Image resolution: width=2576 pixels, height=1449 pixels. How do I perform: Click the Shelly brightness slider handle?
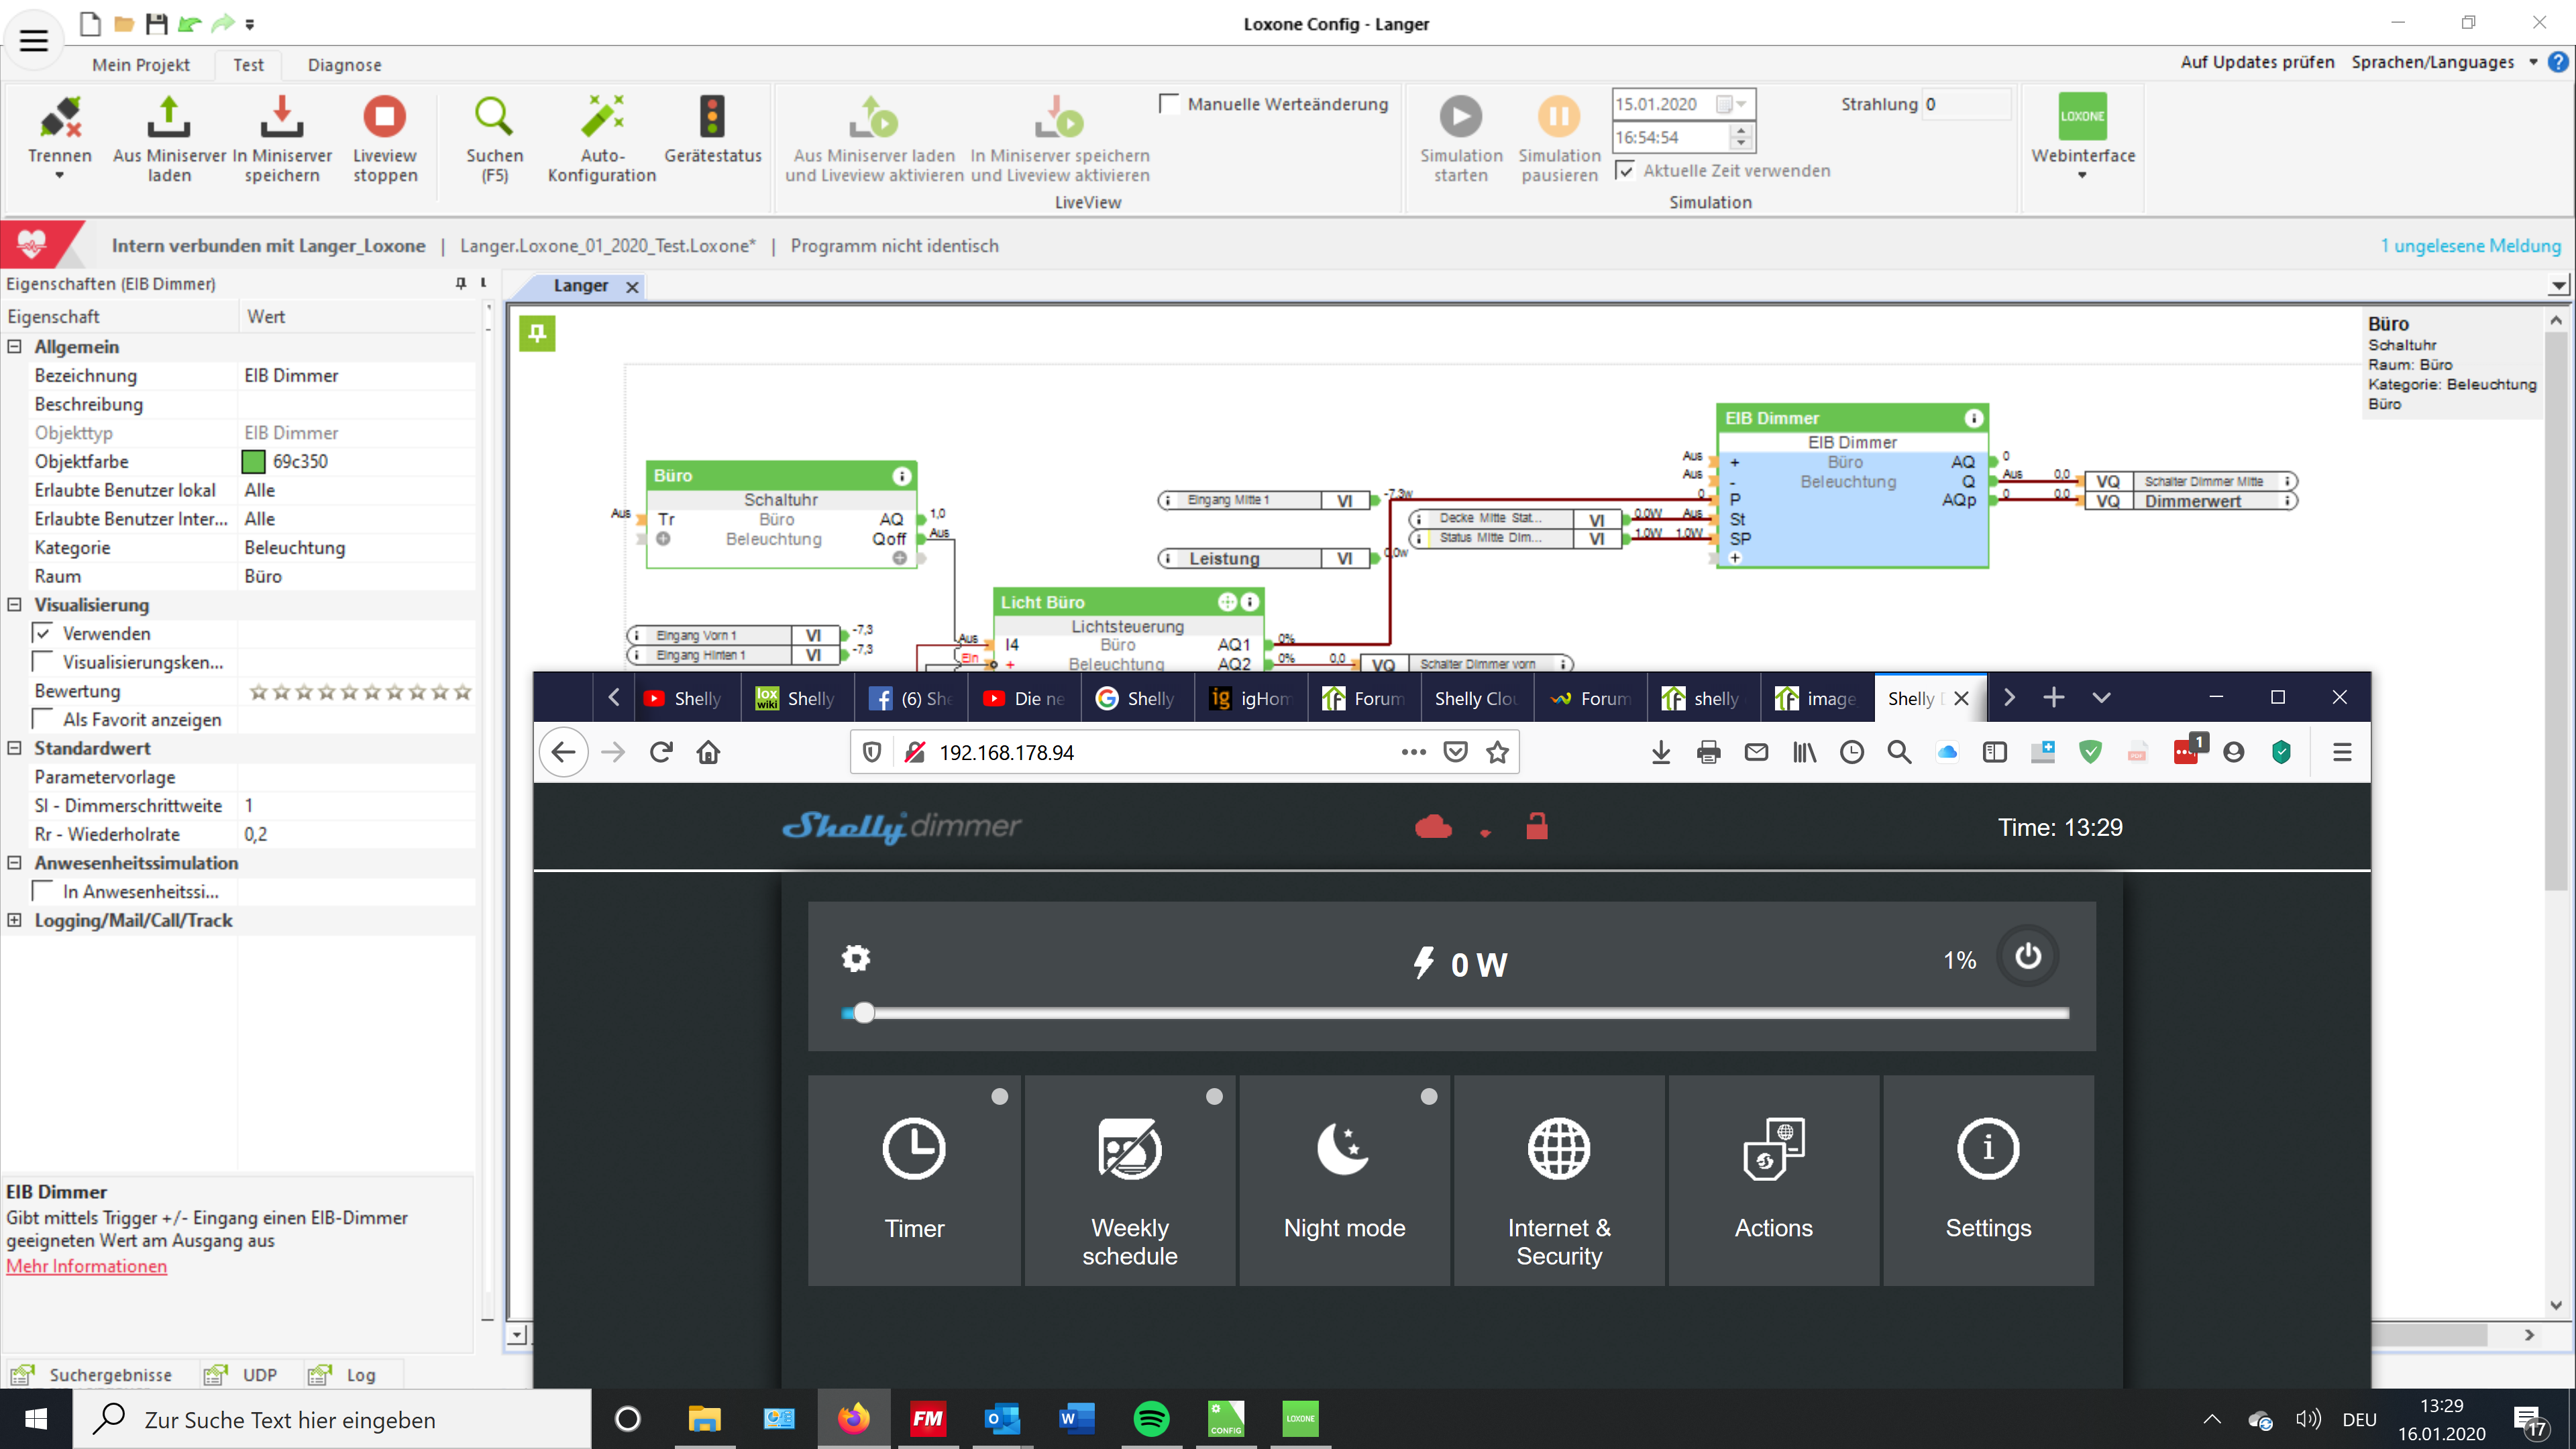(864, 1013)
